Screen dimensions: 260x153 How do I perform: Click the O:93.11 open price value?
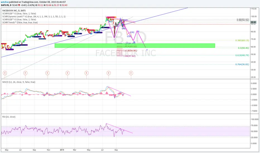pos(39,5)
